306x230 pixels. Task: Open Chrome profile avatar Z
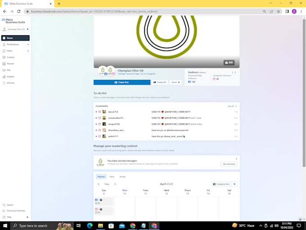[x=294, y=11]
